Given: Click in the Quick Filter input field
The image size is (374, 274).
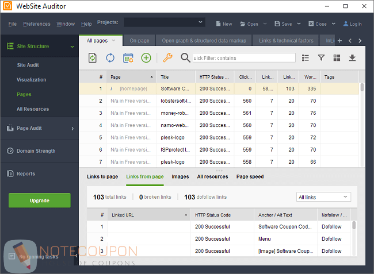Looking at the screenshot, I should 244,58.
